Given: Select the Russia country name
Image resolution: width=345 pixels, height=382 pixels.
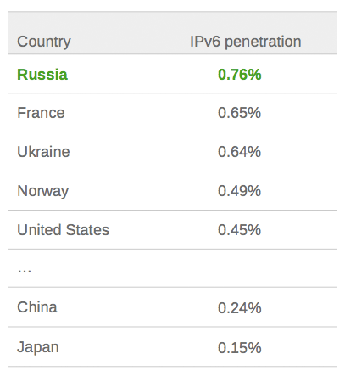Looking at the screenshot, I should tap(42, 75).
